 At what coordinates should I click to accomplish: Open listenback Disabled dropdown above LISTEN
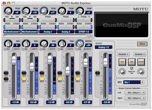click(140, 54)
